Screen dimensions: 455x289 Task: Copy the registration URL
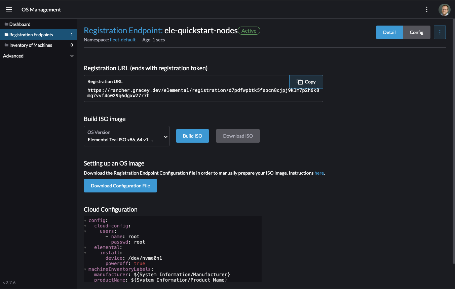coord(306,82)
